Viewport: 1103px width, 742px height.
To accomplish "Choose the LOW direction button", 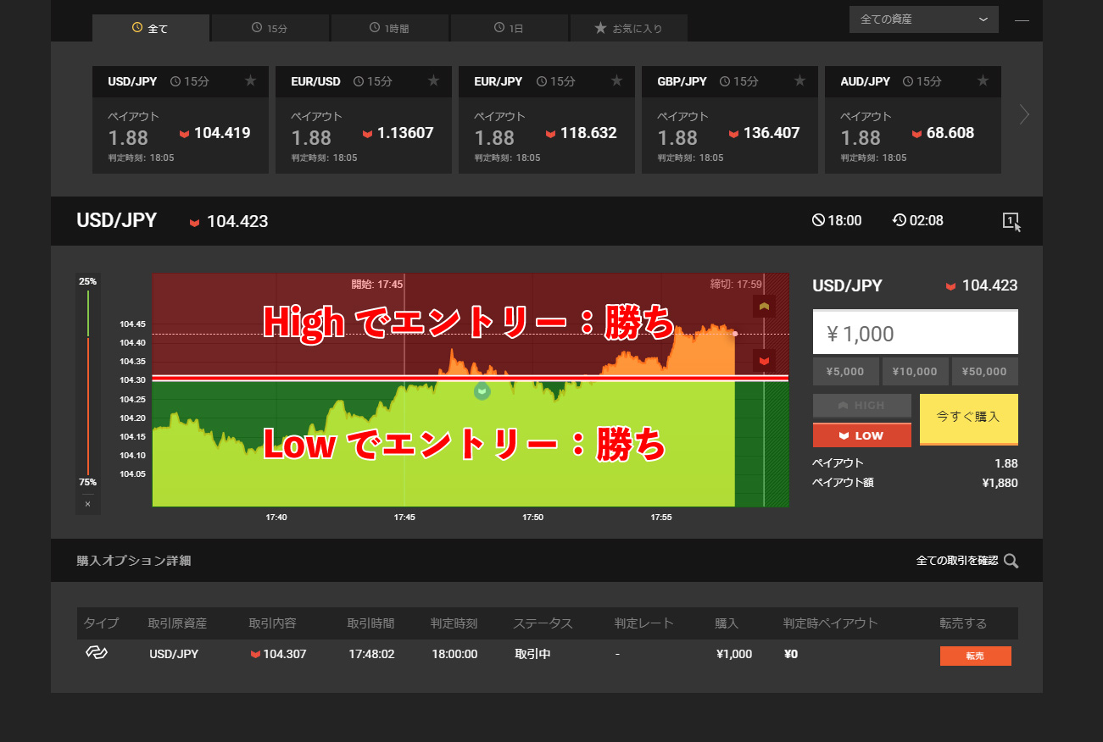I will [862, 435].
